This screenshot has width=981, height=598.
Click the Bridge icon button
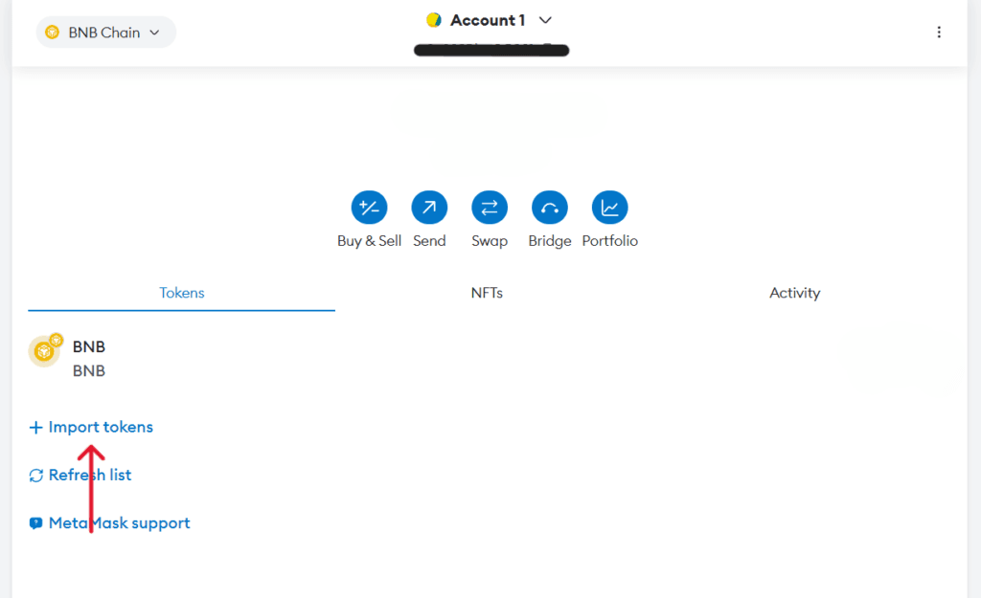(549, 208)
